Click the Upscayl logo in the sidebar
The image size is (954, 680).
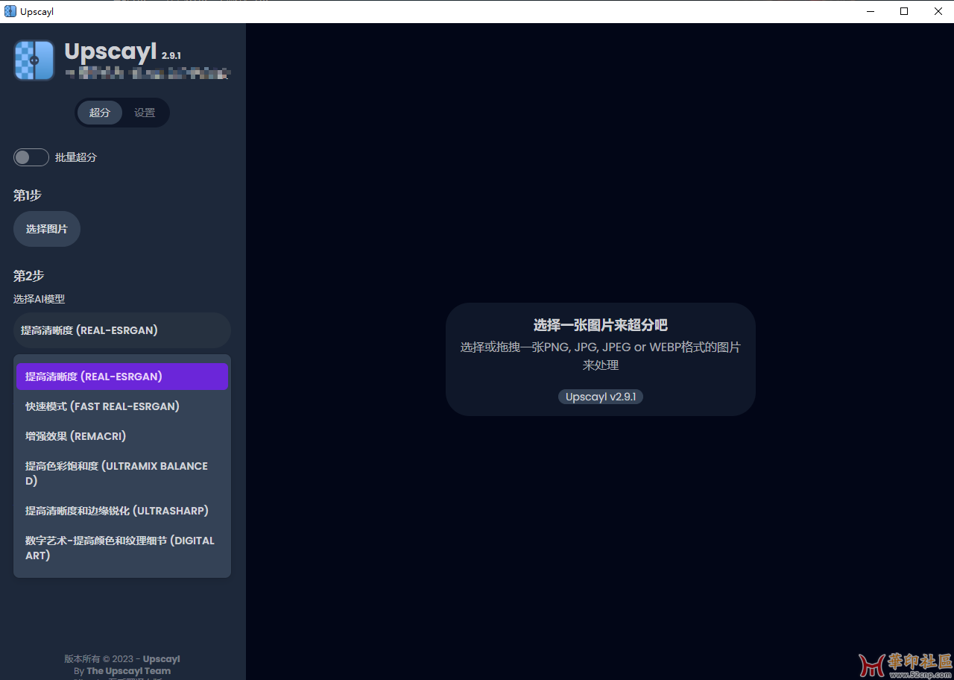pos(34,60)
